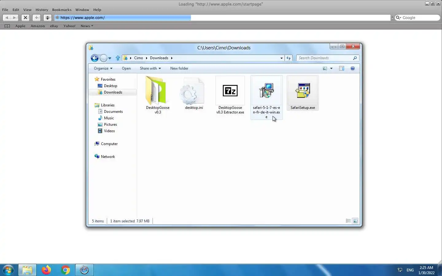This screenshot has width=442, height=276.
Task: Open Safari File menu
Action: tap(5, 10)
